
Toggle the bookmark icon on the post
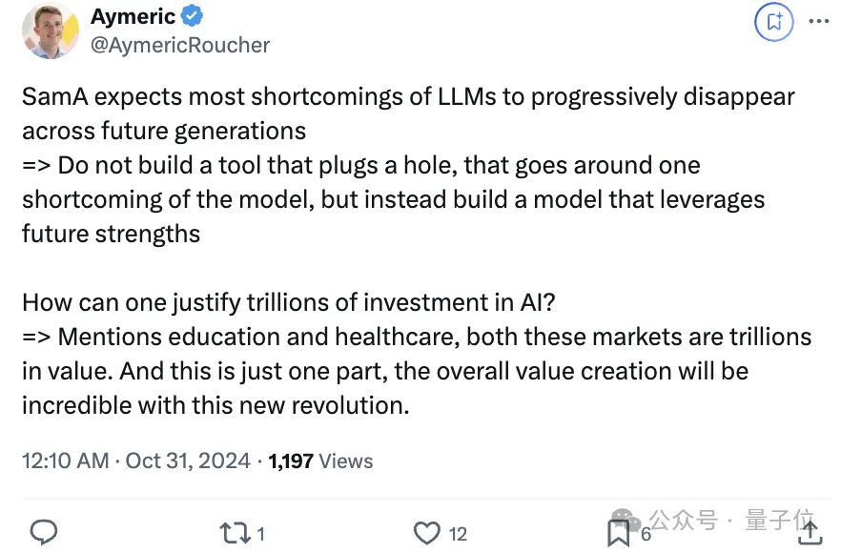619,533
